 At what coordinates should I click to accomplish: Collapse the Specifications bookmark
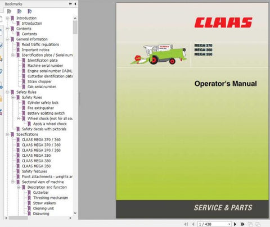7,134
